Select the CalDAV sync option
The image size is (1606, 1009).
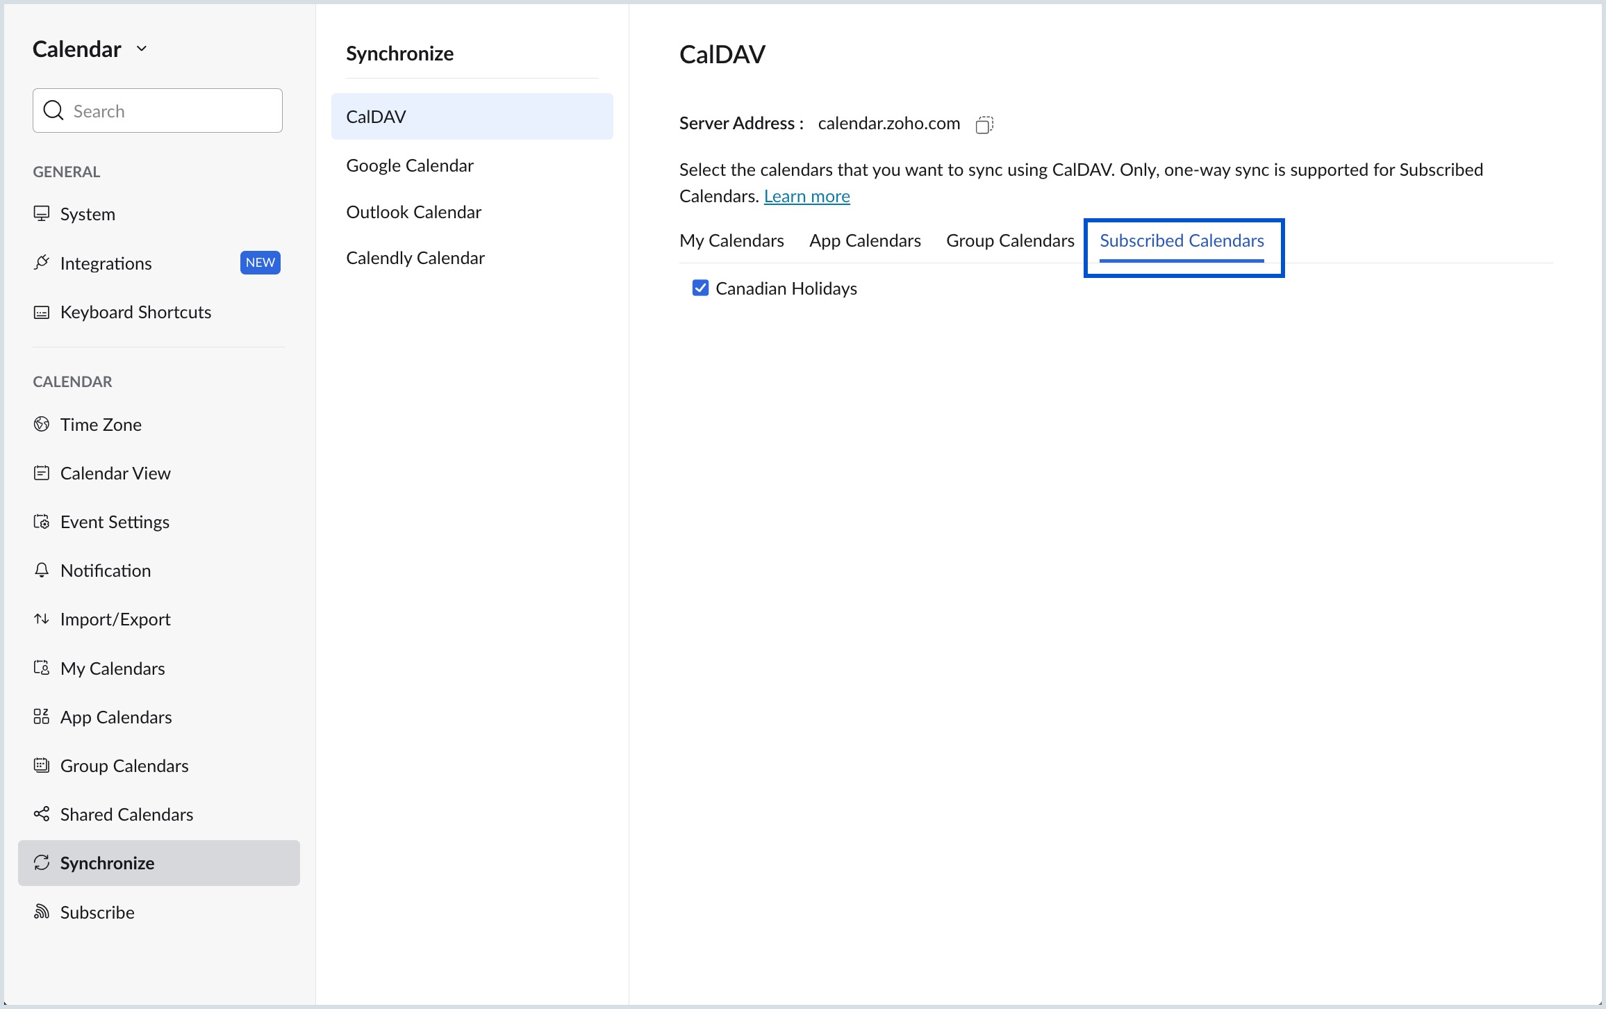(375, 116)
